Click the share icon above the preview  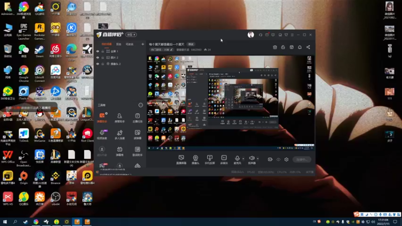pyautogui.click(x=308, y=47)
